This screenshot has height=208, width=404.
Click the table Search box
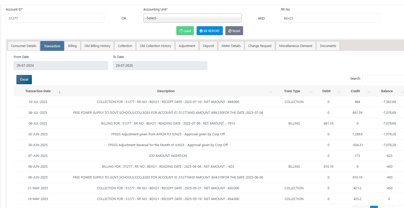pyautogui.click(x=383, y=79)
